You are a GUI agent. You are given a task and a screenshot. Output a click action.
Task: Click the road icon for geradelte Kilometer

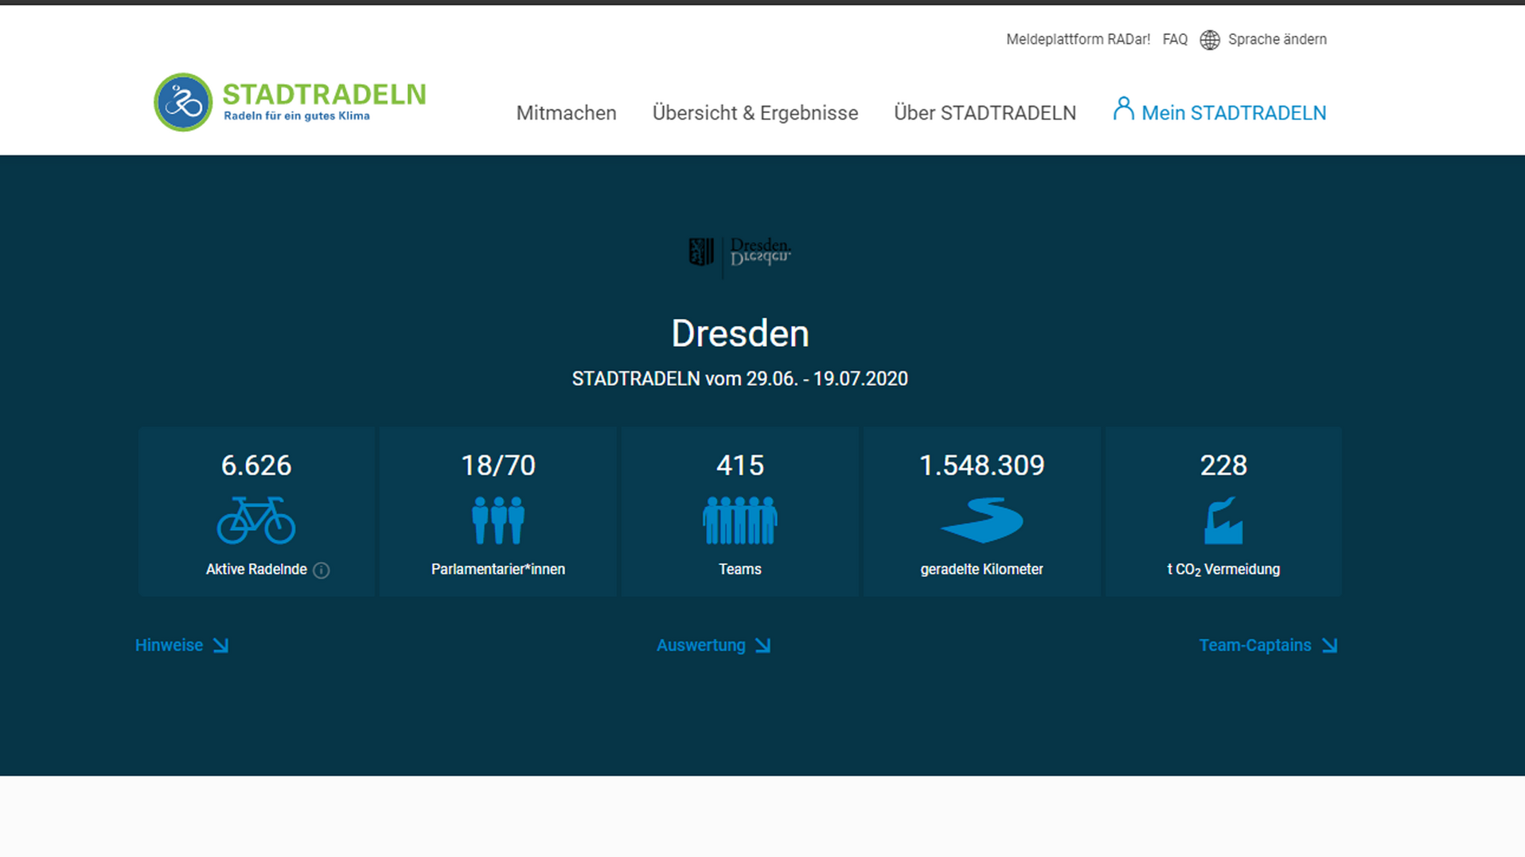click(x=982, y=520)
